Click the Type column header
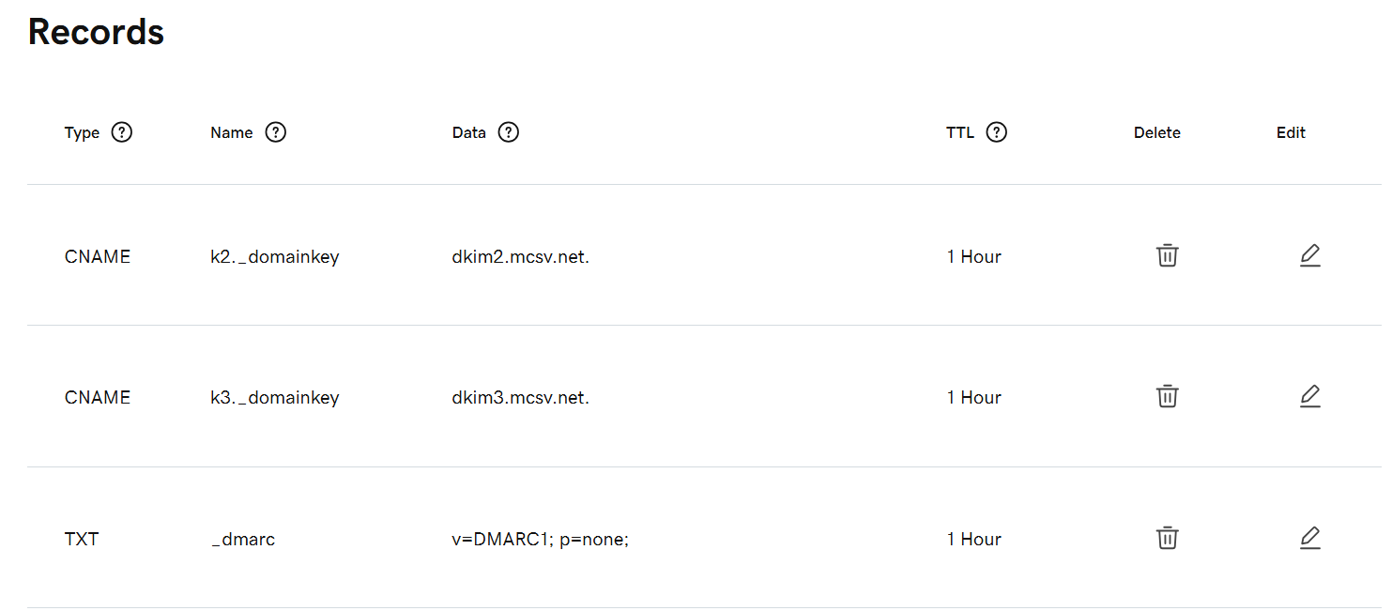The width and height of the screenshot is (1392, 611). (x=82, y=133)
